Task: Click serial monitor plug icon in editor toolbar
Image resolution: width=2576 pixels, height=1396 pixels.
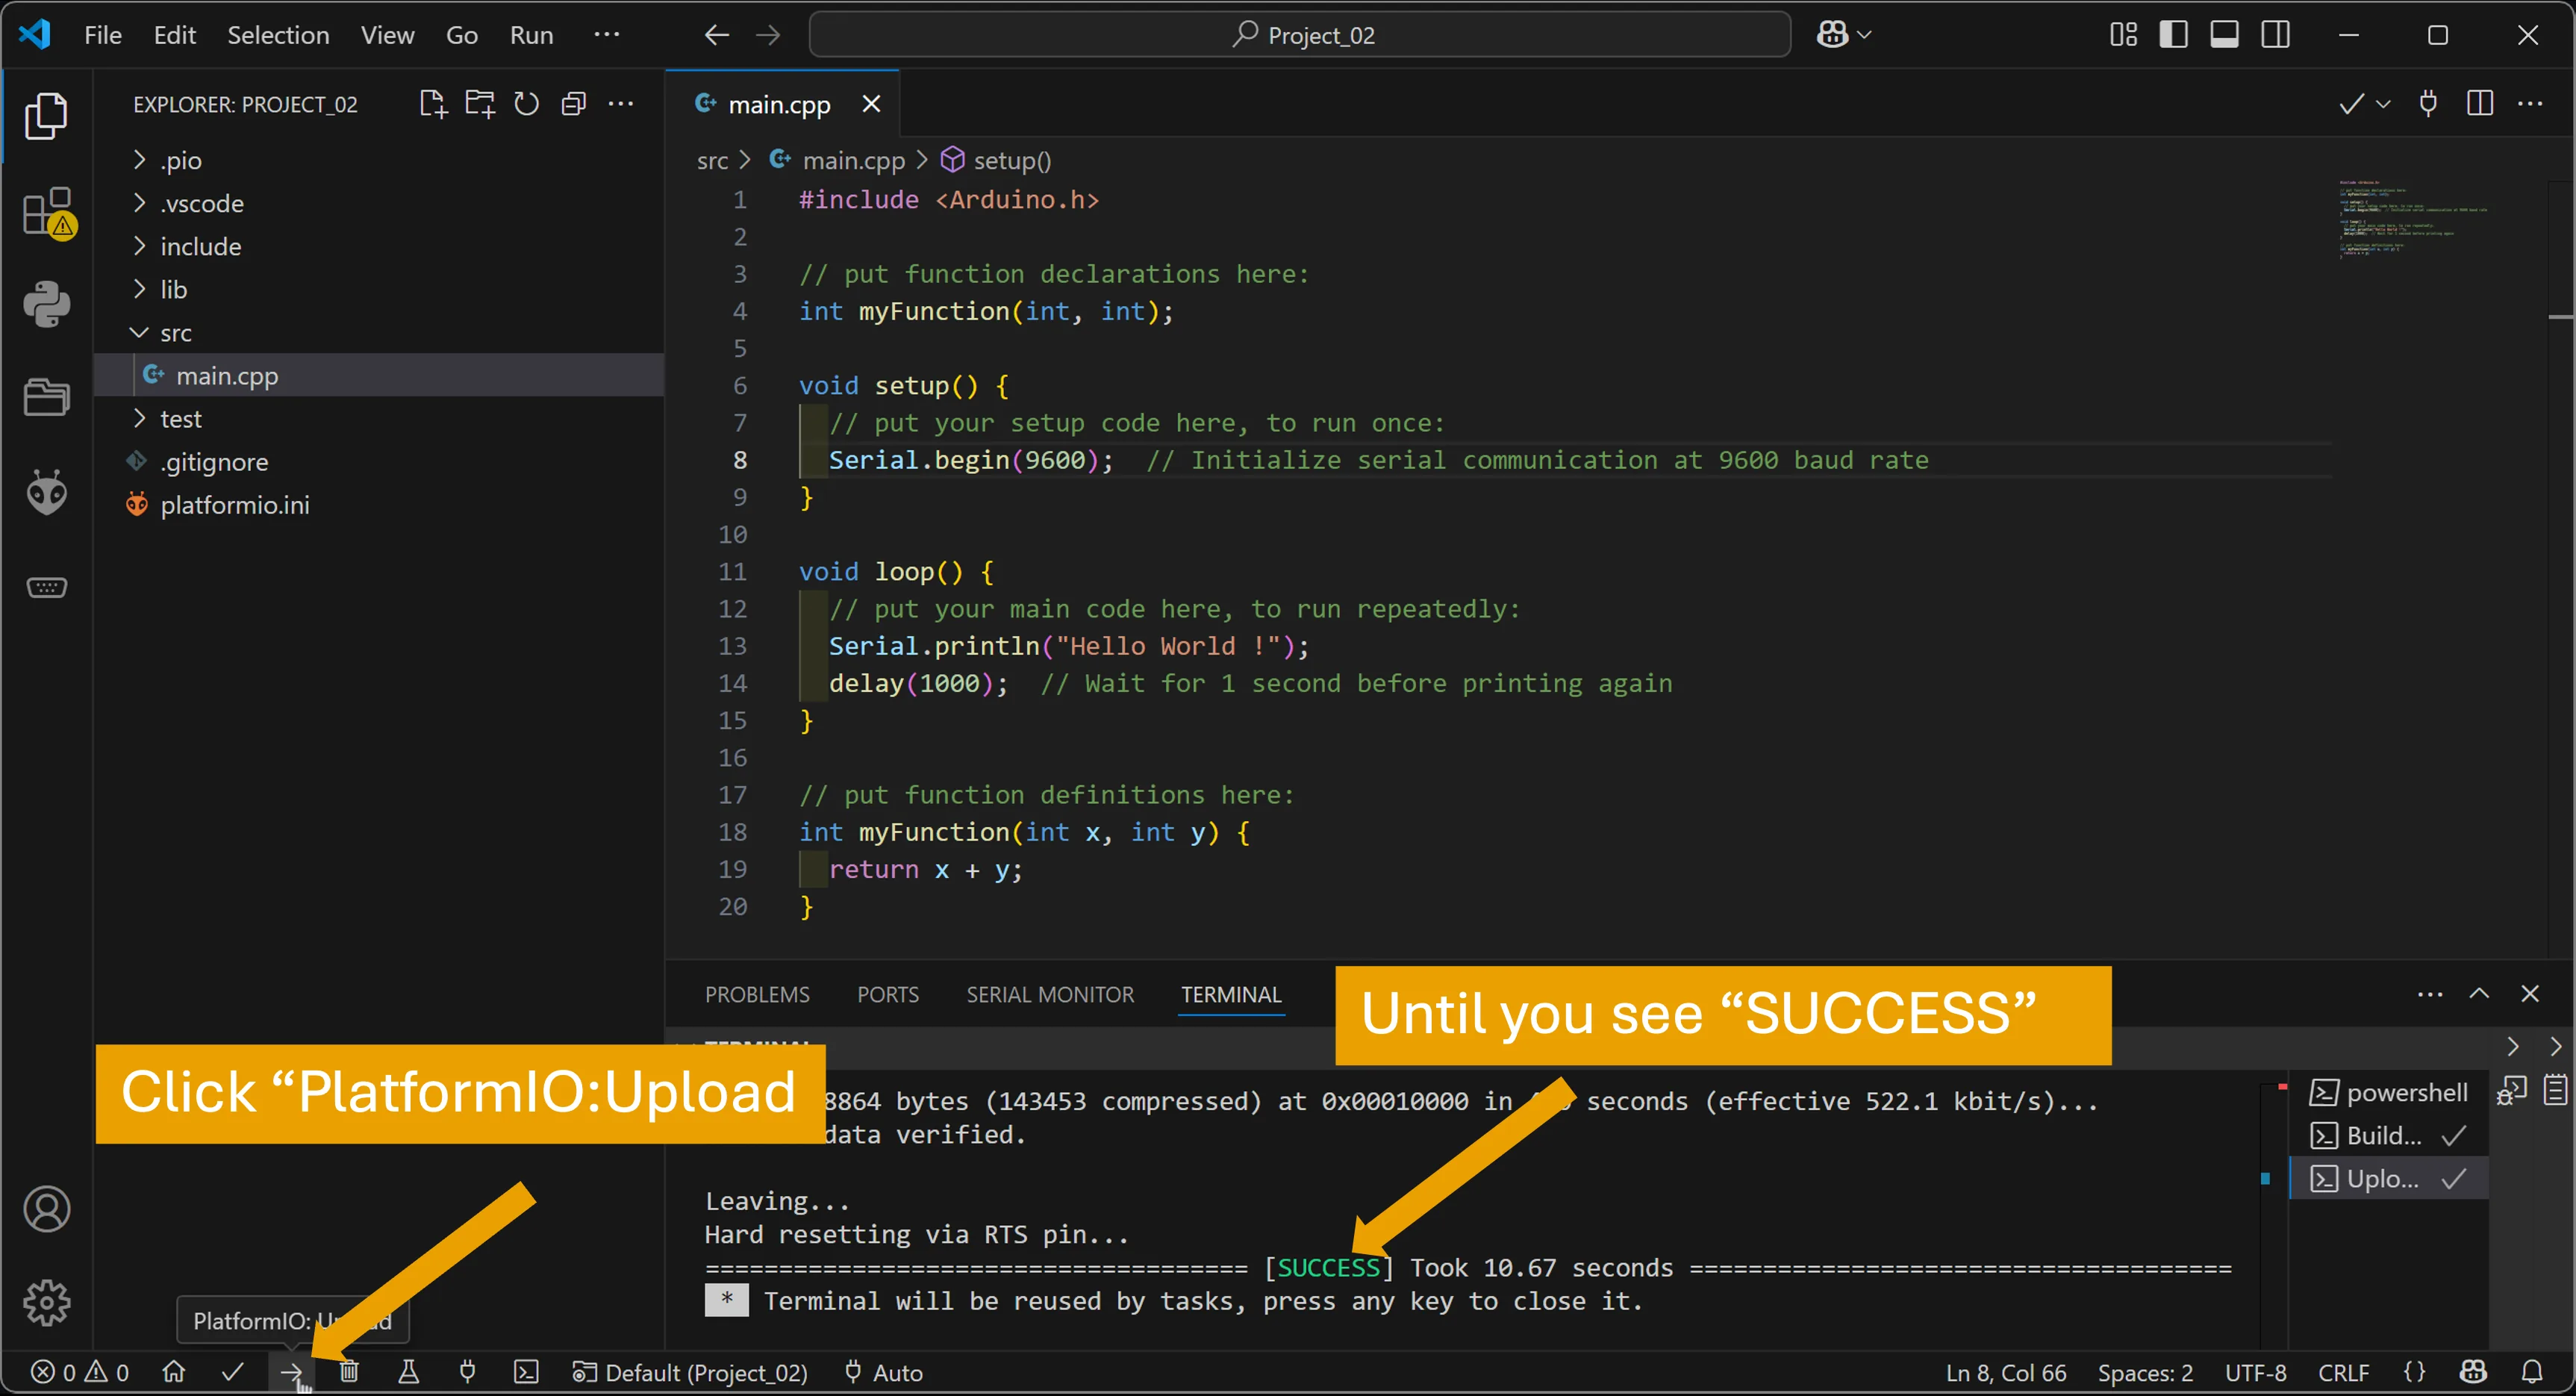Action: tap(2428, 104)
